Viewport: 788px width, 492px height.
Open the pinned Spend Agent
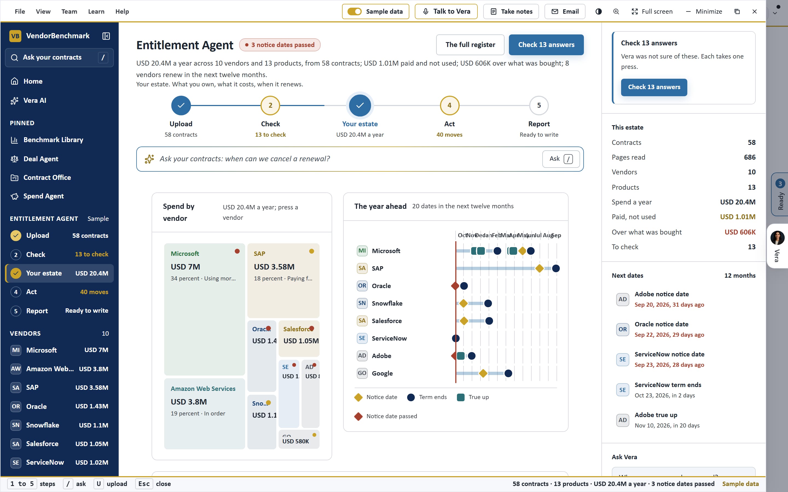[x=59, y=196]
